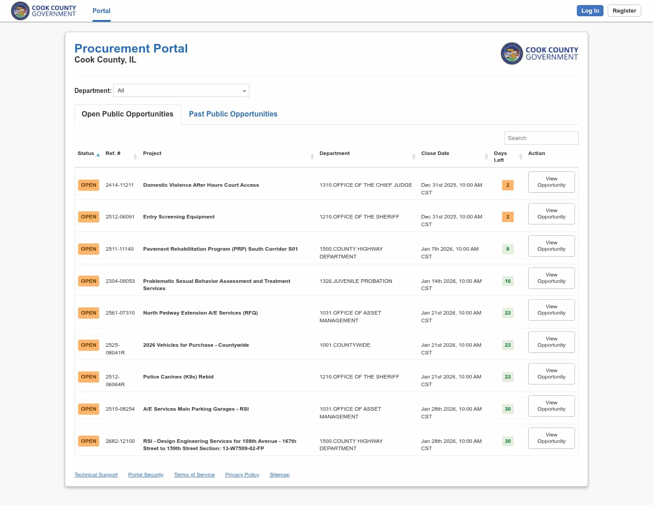Select the Open Public Opportunities tab
This screenshot has height=505, width=653.
click(x=127, y=114)
